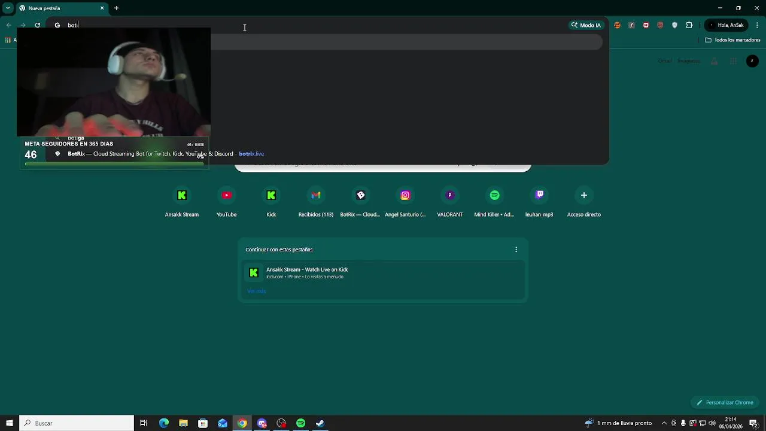Open the tab search dropdown arrow

click(x=8, y=8)
